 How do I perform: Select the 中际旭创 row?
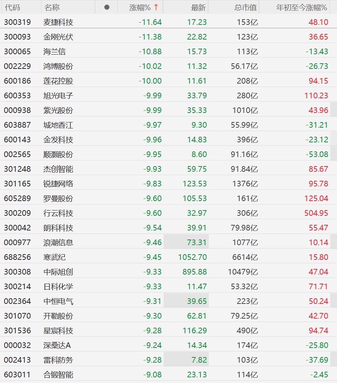pyautogui.click(x=168, y=272)
